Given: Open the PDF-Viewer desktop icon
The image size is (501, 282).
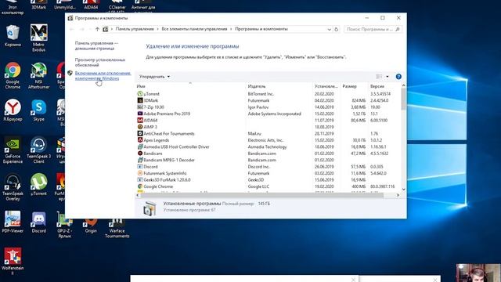Looking at the screenshot, I should click(x=13, y=222).
